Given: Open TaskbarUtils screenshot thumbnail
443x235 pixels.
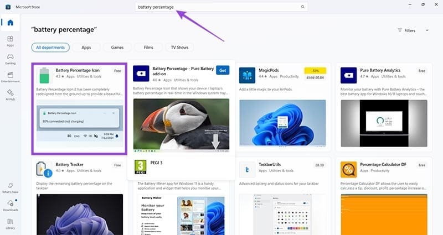Looking at the screenshot, I should click(282, 215).
